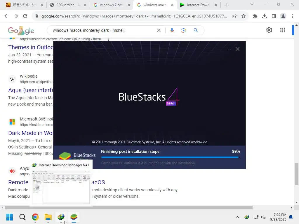Screen dimensions: 299x224
Task: Open Outlook result three-dot options
Action: point(109,39)
